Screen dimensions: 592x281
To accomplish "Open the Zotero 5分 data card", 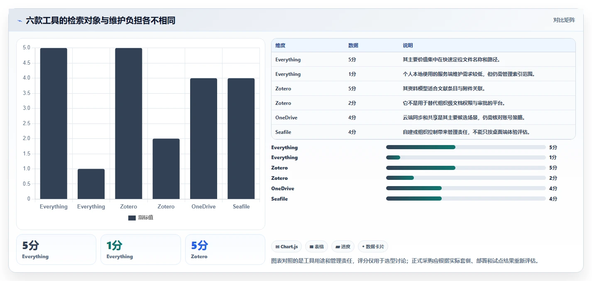I will [225, 250].
